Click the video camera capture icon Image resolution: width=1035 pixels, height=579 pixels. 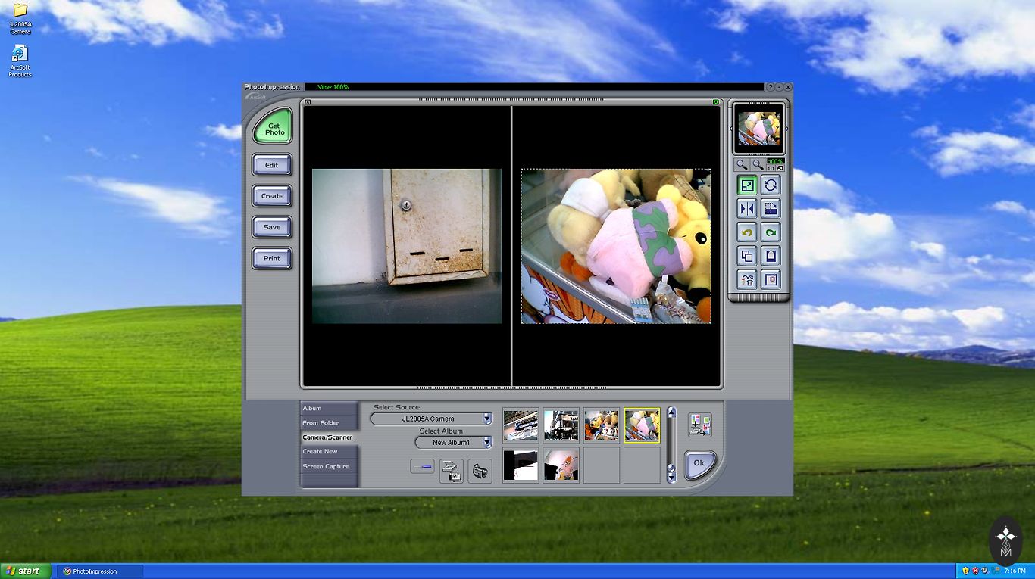pyautogui.click(x=480, y=472)
